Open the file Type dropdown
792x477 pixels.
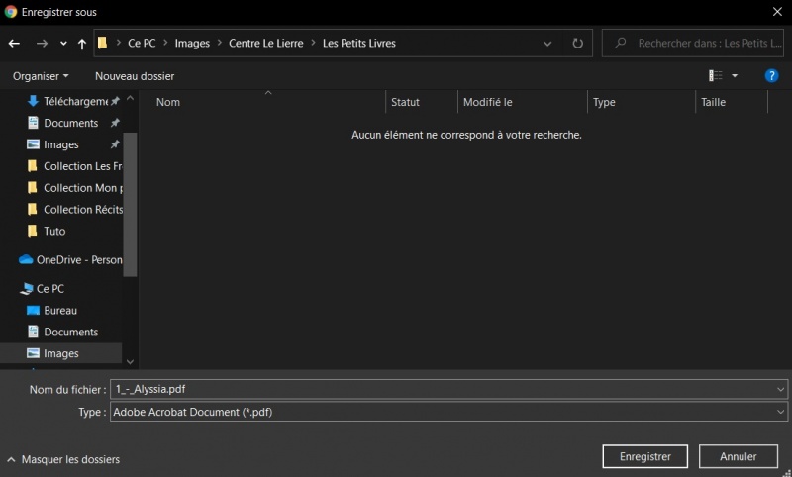point(447,412)
